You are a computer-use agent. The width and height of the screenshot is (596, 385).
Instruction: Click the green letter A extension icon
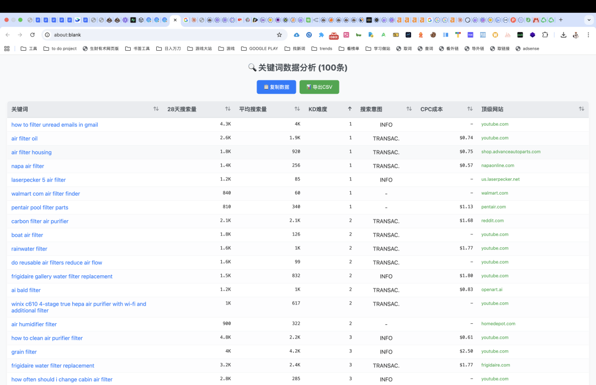(x=383, y=35)
